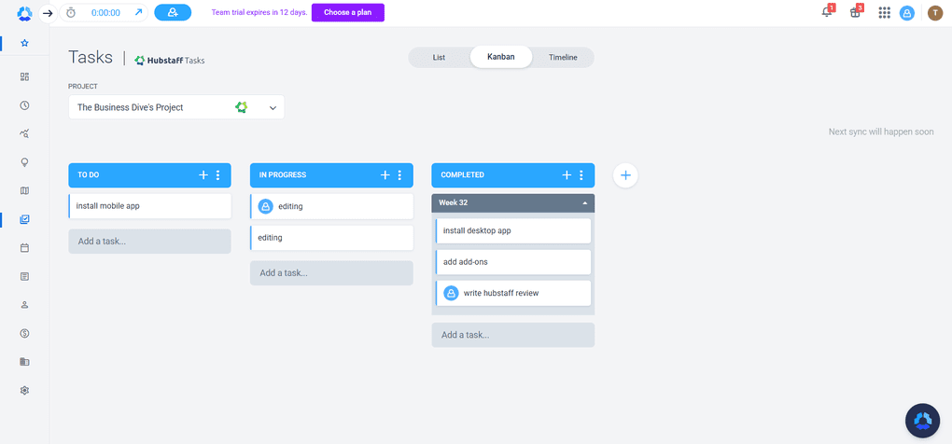
Task: Click assignee avatar on write hubstaff review
Action: click(x=451, y=293)
